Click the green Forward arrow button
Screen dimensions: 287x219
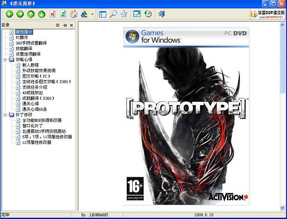[20, 14]
